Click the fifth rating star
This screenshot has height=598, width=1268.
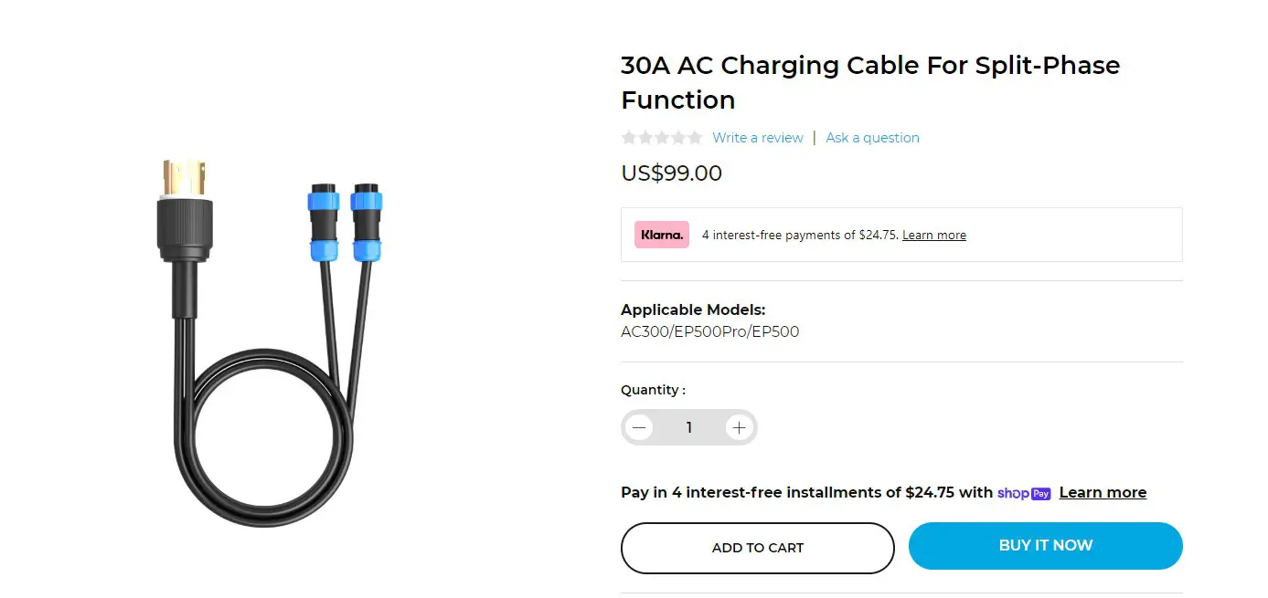click(695, 138)
